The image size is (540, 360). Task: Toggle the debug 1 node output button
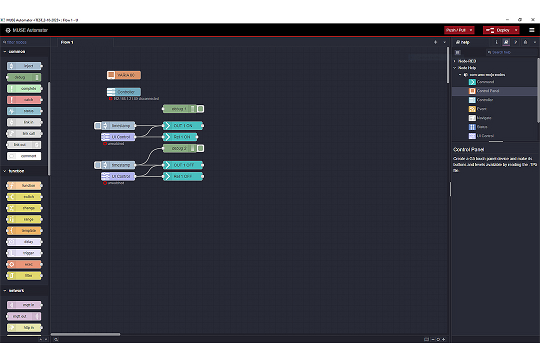(x=200, y=108)
